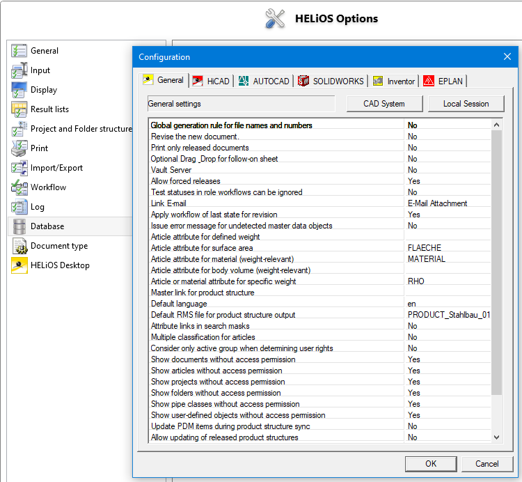Click the SOLIDWORKS tab icon

pos(303,81)
